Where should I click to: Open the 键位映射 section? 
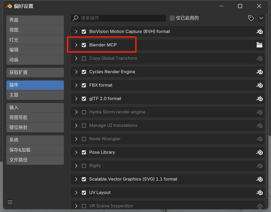click(x=35, y=127)
